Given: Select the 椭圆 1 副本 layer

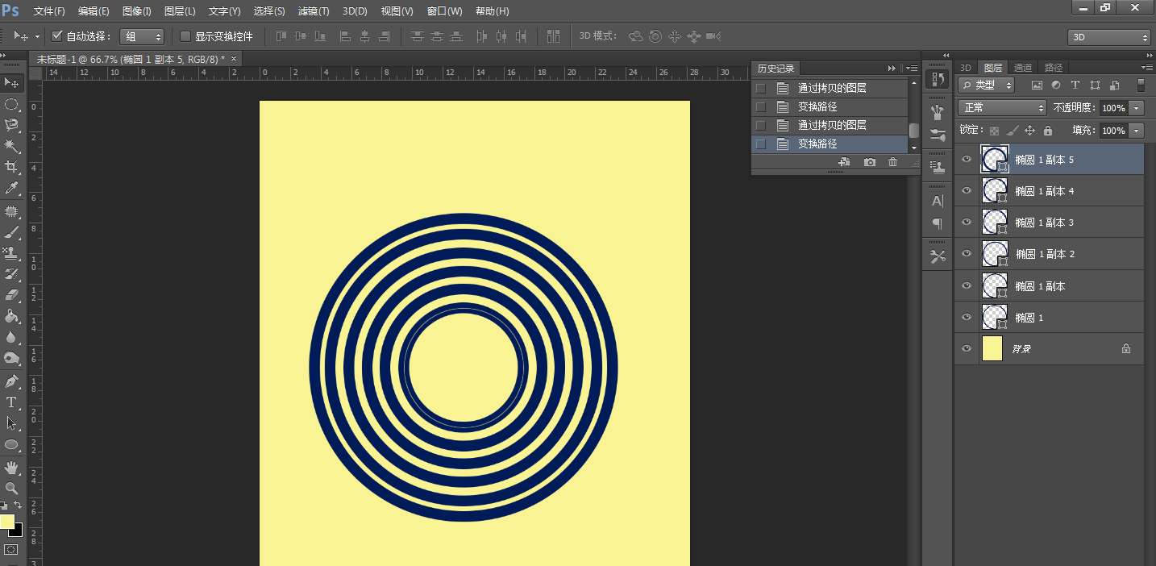Looking at the screenshot, I should point(1049,286).
